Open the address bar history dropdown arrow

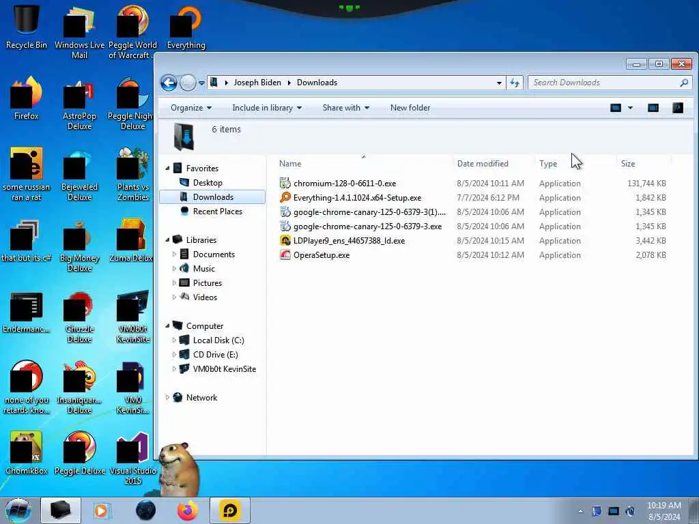(x=499, y=83)
